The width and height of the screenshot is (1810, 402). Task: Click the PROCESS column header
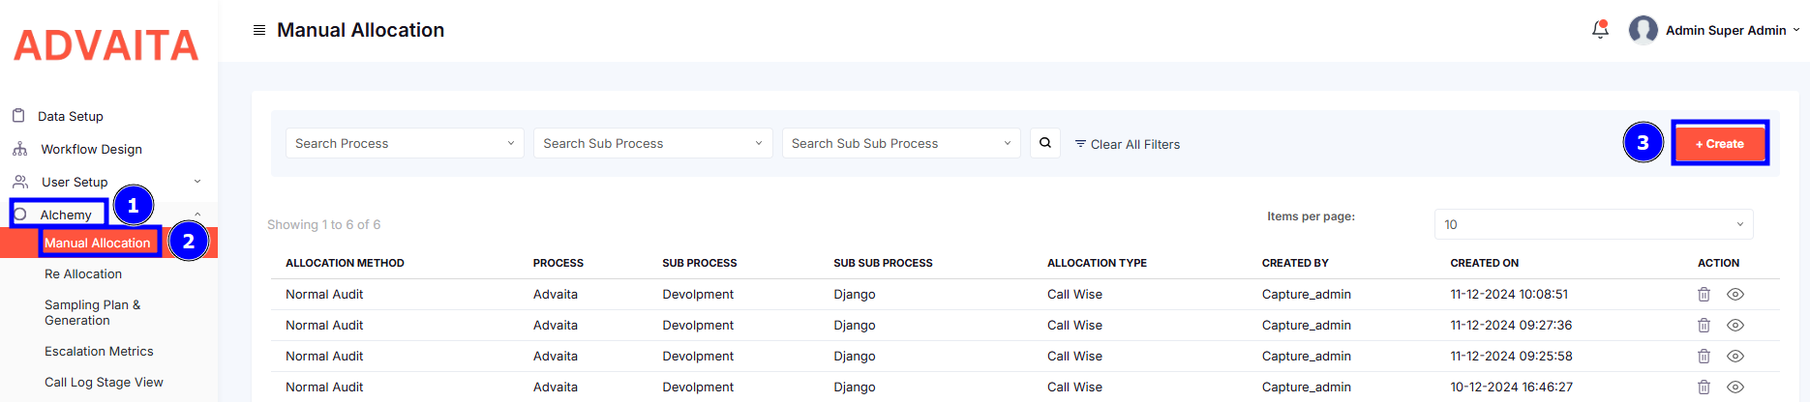[558, 263]
